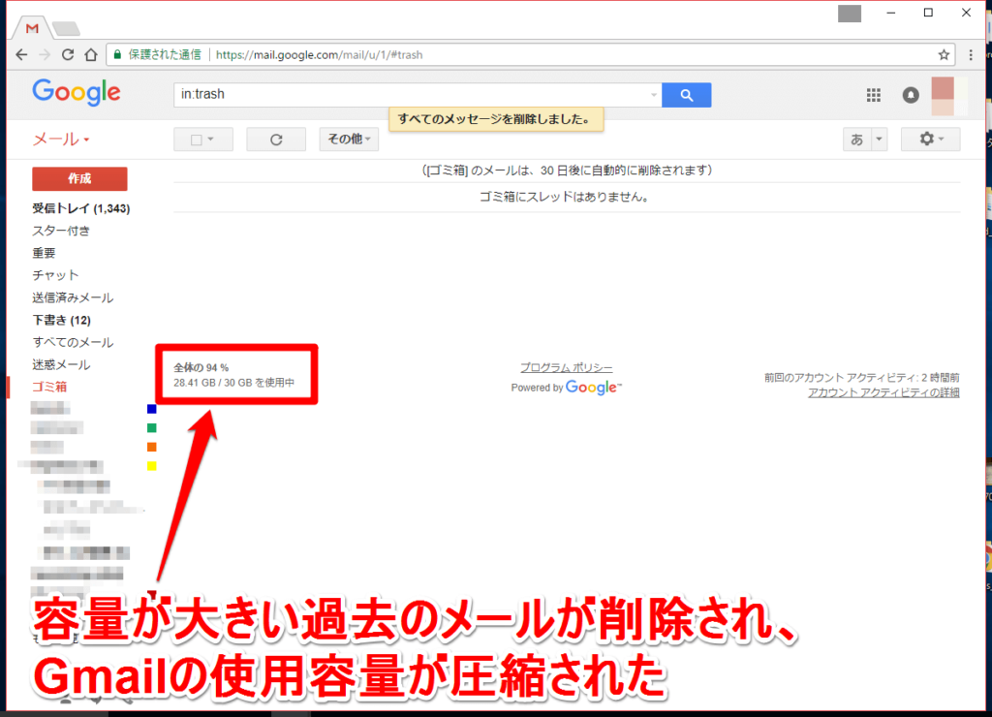The height and width of the screenshot is (717, 992).
Task: Tick the select-all checkbox
Action: coord(197,140)
